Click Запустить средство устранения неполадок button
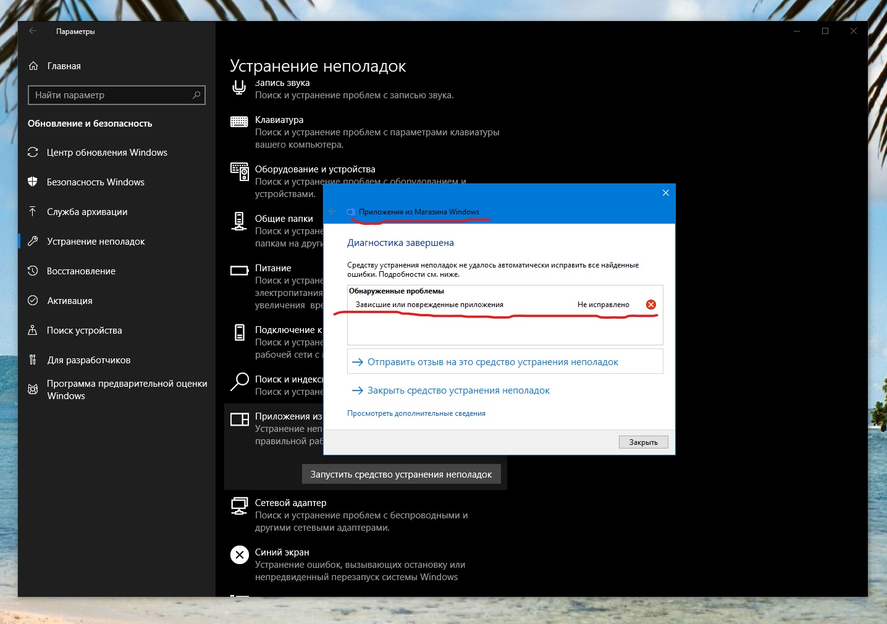Screen dimensions: 887x624 pos(401,474)
